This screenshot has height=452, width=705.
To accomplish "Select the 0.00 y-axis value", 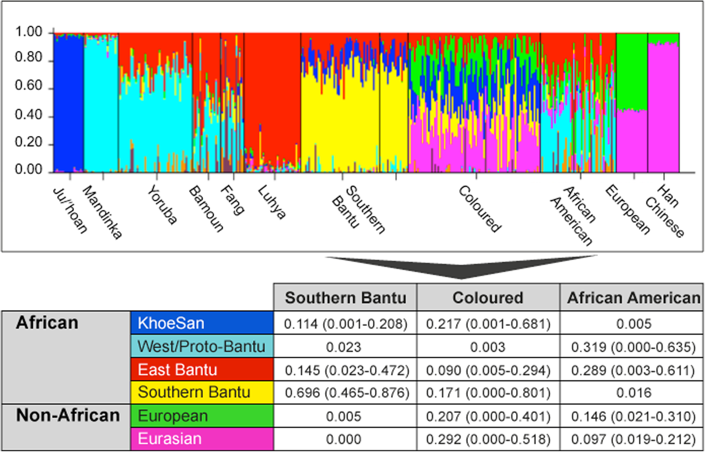I will (x=29, y=169).
